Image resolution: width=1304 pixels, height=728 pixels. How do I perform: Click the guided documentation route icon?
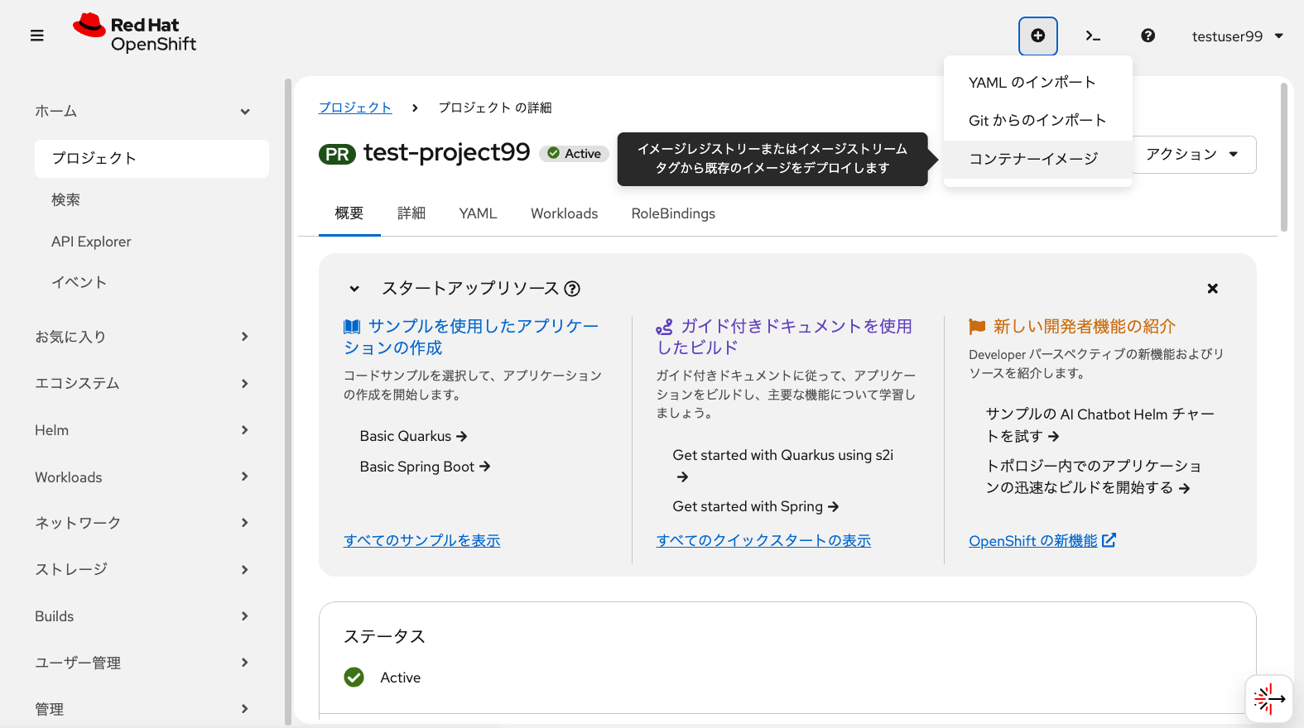[x=664, y=327]
